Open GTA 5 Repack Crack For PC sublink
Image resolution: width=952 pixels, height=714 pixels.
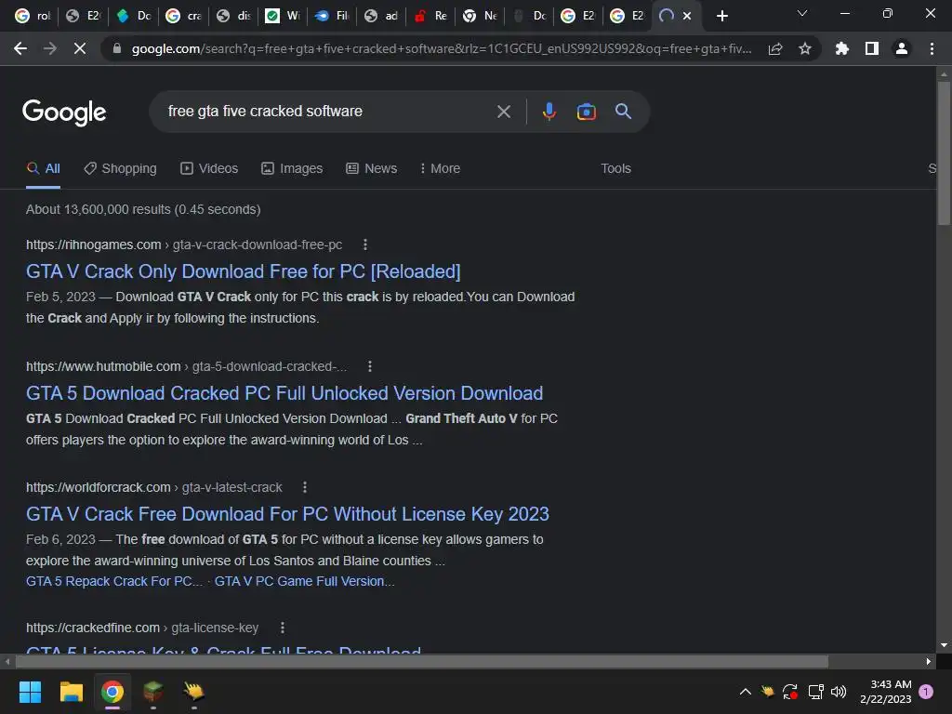[114, 581]
